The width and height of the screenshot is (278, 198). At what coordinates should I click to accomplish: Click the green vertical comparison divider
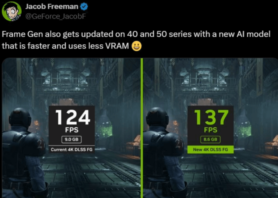(142, 128)
